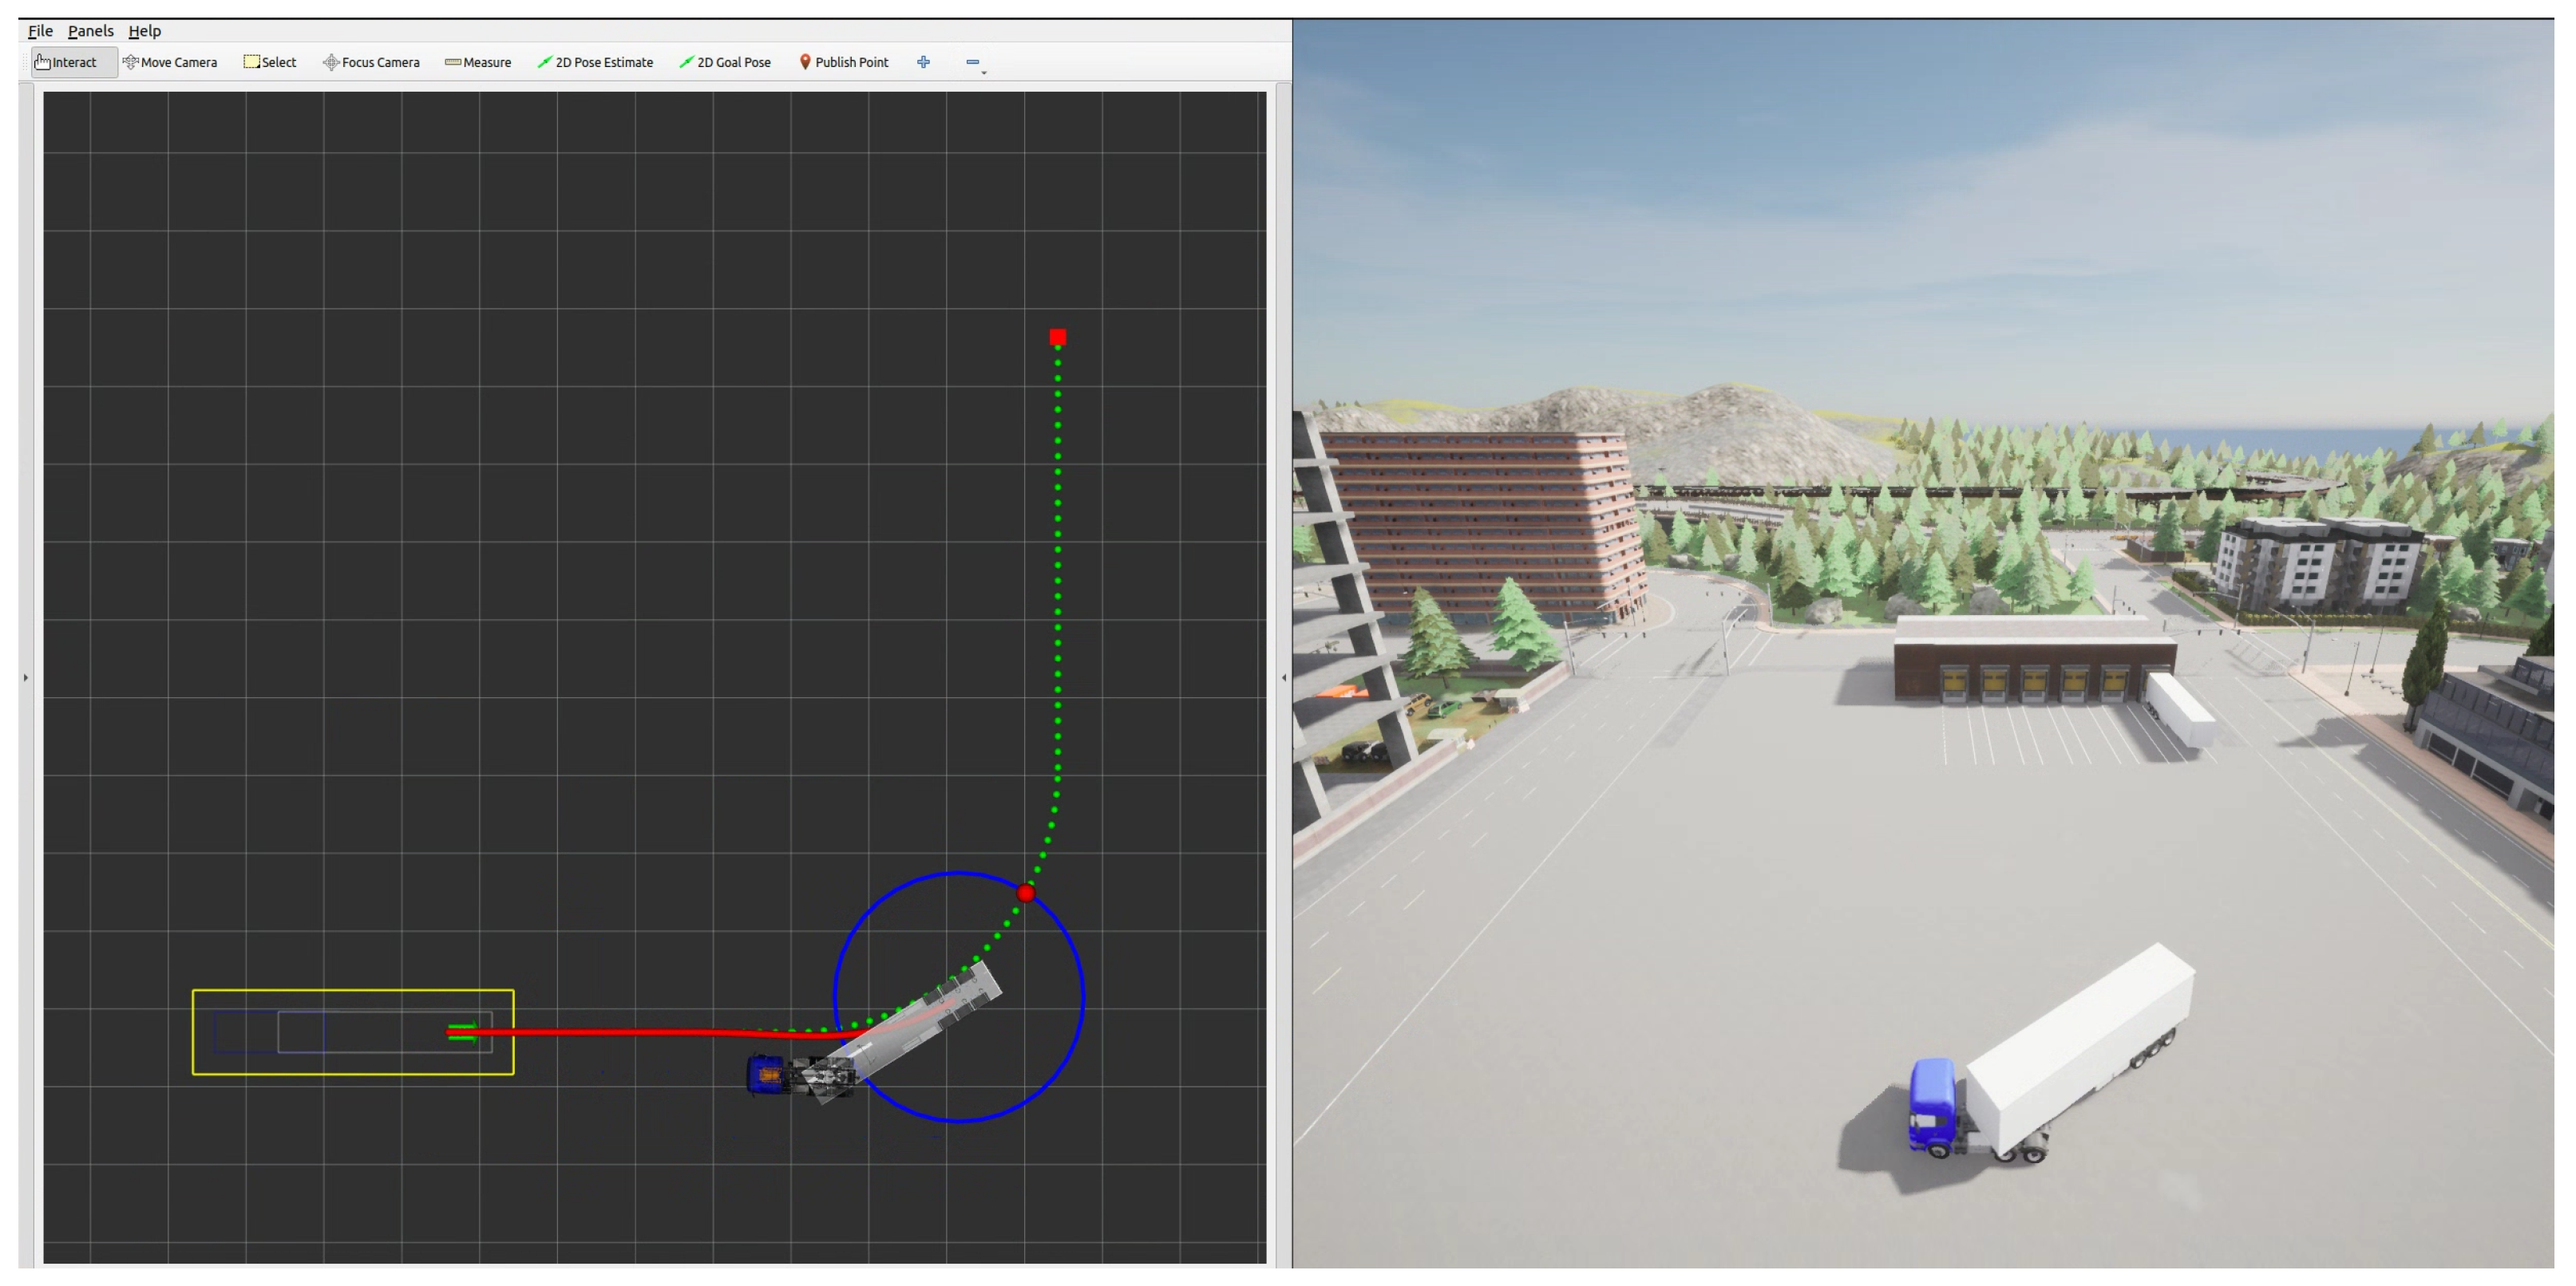2576x1286 pixels.
Task: Click the Focus Camera tool
Action: [371, 62]
